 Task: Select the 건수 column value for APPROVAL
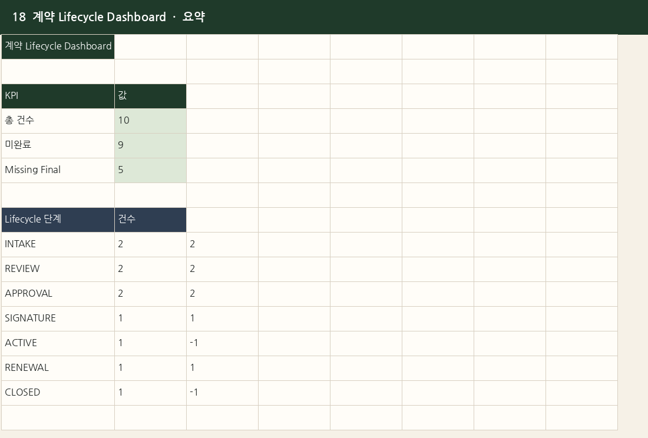click(150, 294)
